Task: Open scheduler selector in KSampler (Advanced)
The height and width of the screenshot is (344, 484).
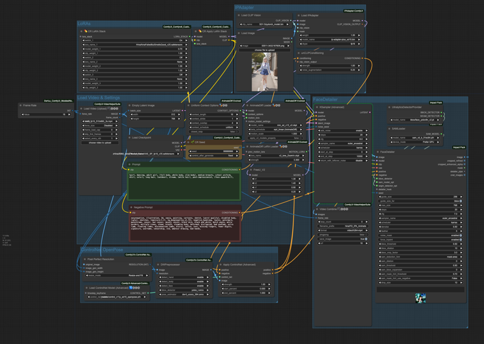Action: pos(342,148)
